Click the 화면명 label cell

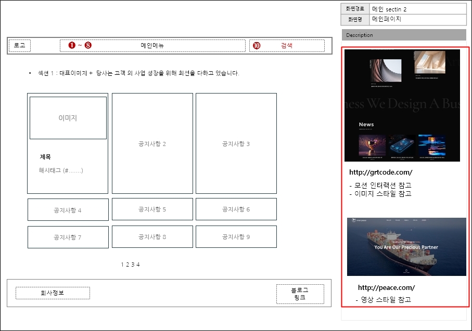tap(355, 19)
